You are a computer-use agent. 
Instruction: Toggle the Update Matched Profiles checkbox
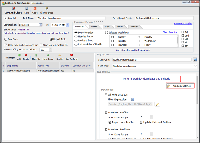point(141,122)
